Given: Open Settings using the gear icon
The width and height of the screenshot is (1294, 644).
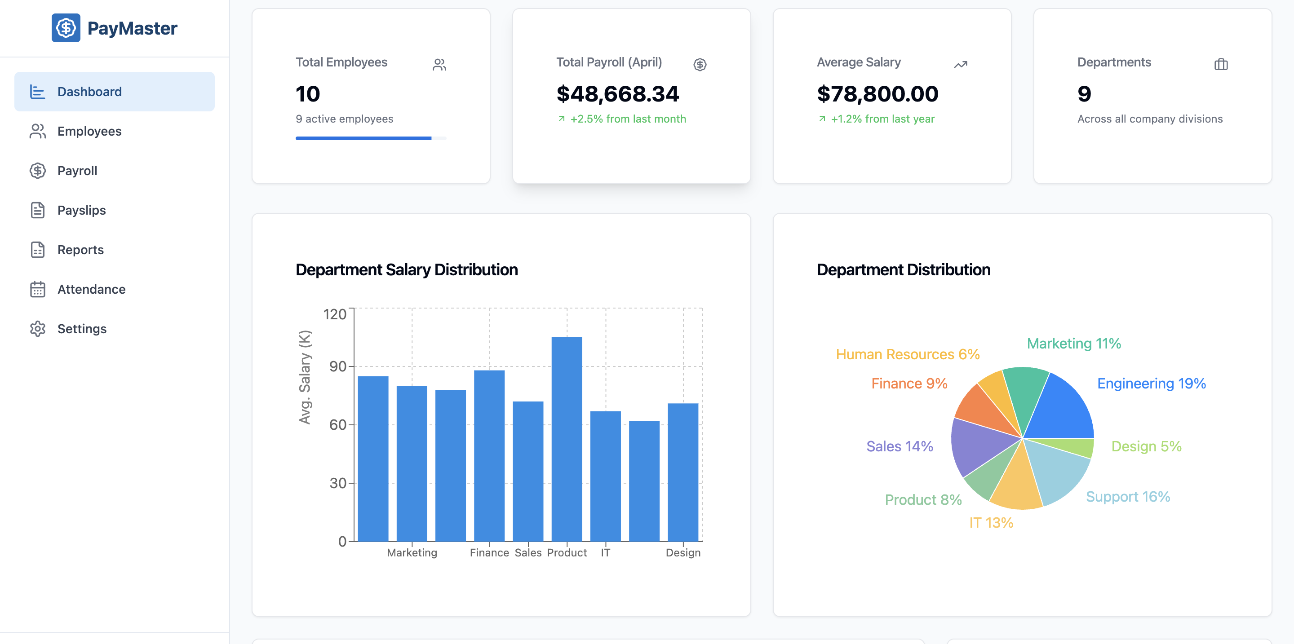Looking at the screenshot, I should [x=37, y=329].
